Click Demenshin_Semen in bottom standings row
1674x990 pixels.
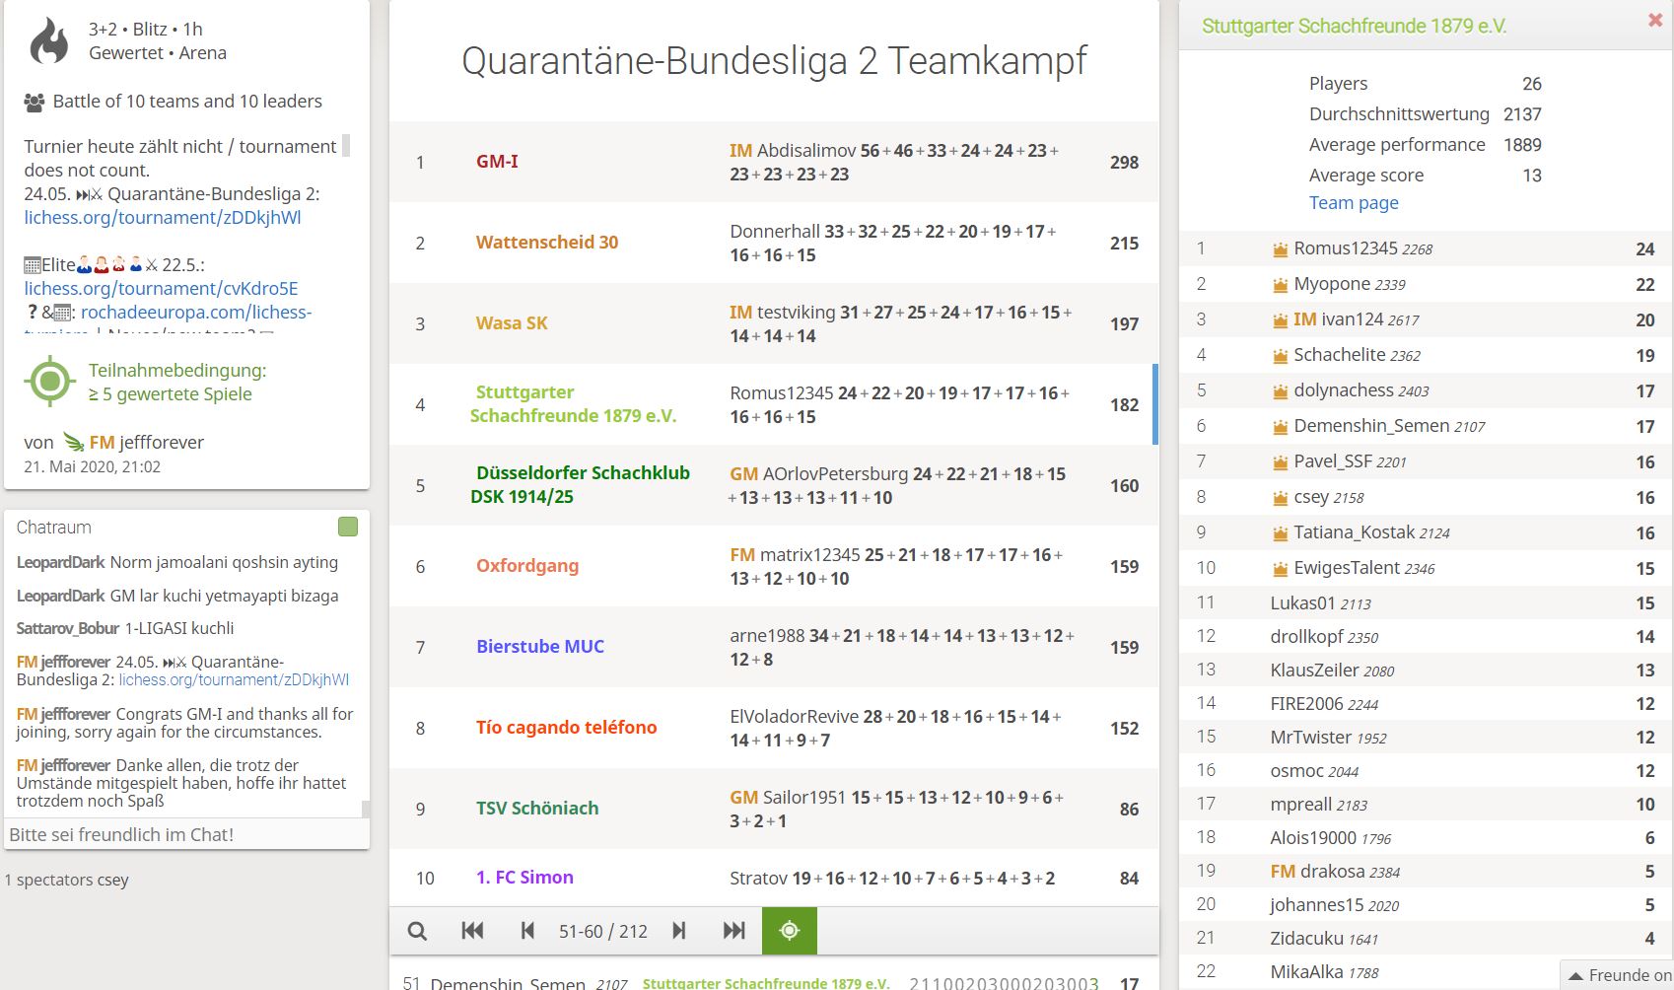coord(508,983)
